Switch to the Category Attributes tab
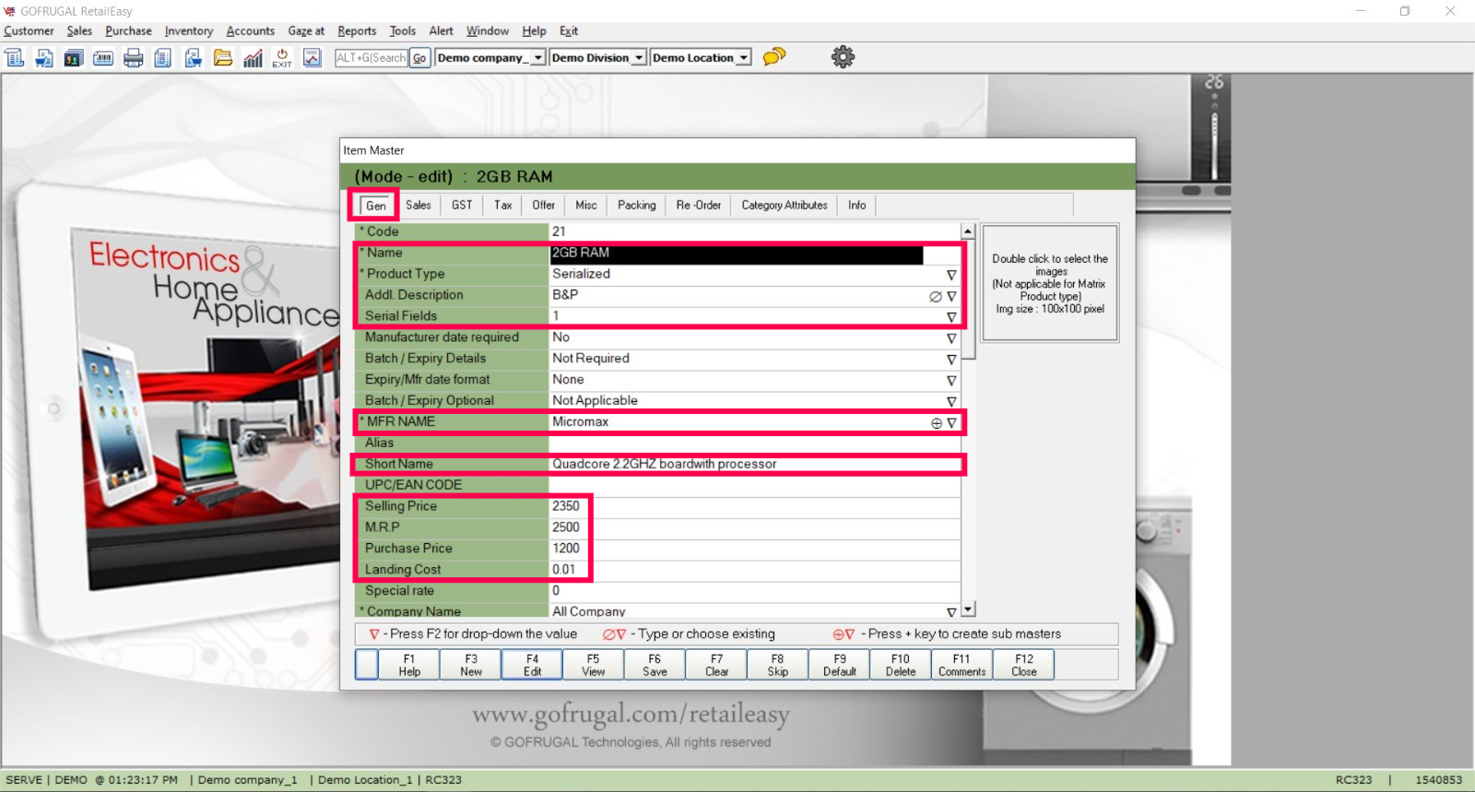The image size is (1475, 792). point(785,206)
